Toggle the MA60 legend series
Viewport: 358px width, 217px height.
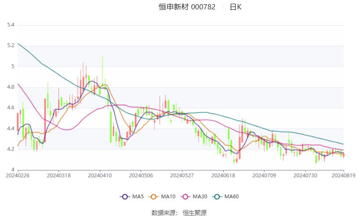click(x=226, y=196)
